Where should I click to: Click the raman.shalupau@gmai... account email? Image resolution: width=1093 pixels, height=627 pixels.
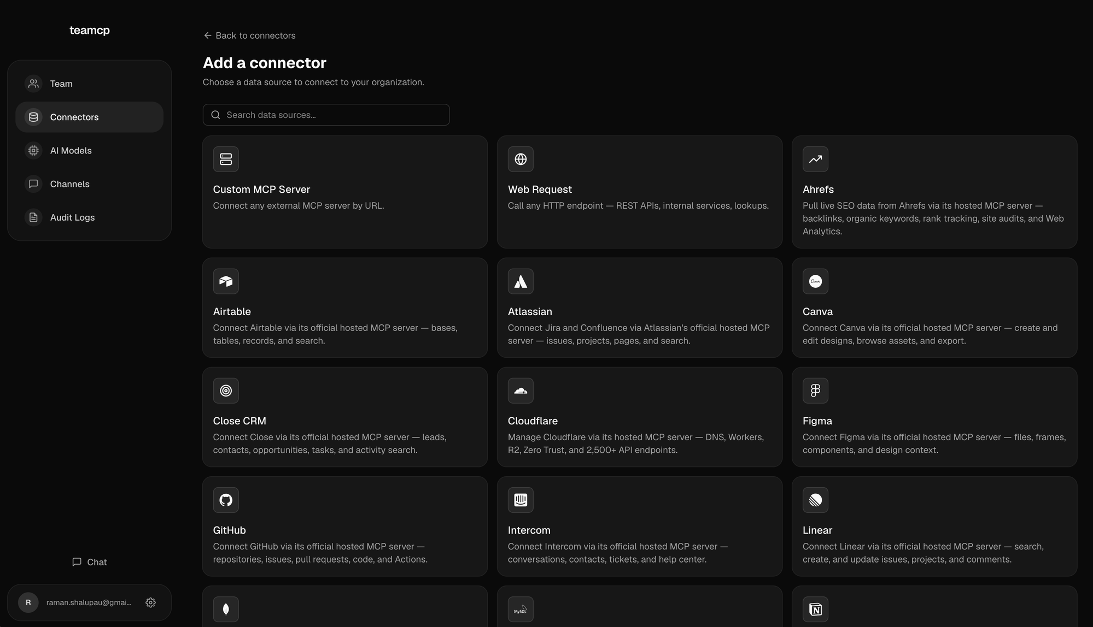tap(89, 602)
